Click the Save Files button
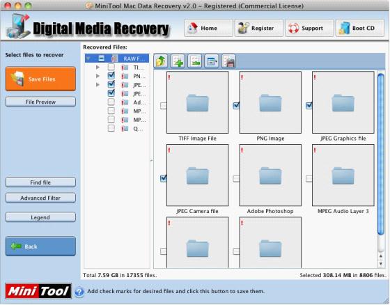The image size is (390, 305). tap(40, 79)
